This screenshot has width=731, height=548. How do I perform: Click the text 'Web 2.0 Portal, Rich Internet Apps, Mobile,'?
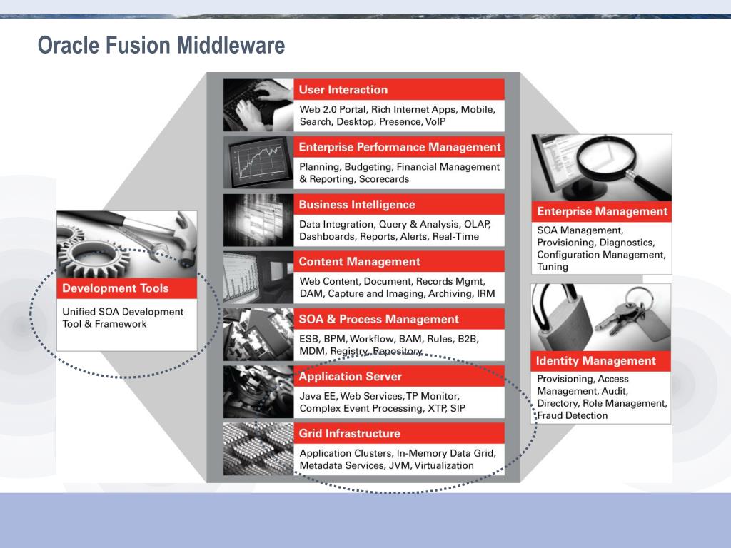[x=397, y=109]
